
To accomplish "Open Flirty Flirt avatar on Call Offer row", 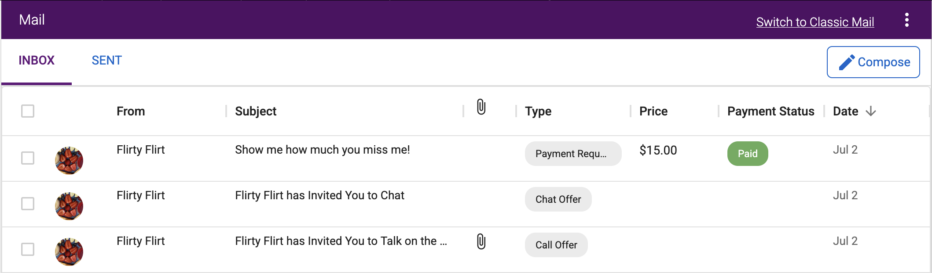I will coord(69,252).
